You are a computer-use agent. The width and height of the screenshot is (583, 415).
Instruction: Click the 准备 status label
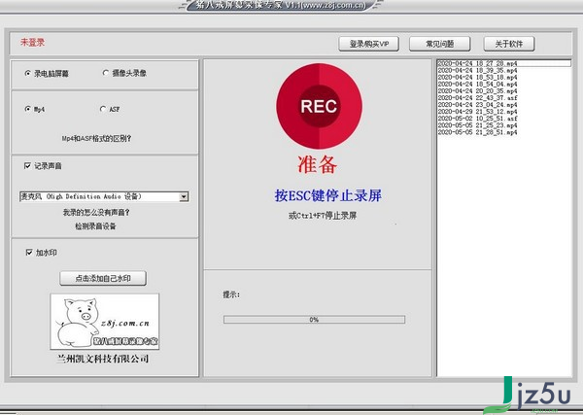point(317,164)
